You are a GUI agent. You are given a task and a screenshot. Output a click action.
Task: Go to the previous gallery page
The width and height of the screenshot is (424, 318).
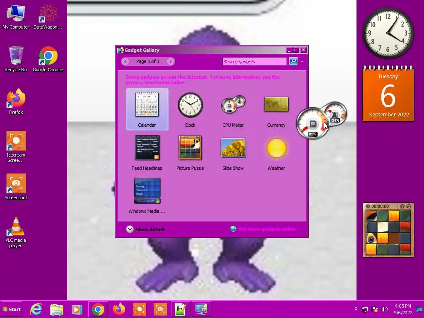coord(125,61)
